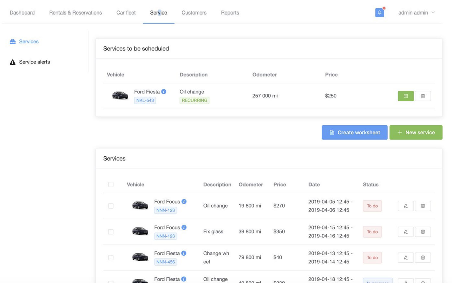
Task: Delete the Change wheel service
Action: 423,258
